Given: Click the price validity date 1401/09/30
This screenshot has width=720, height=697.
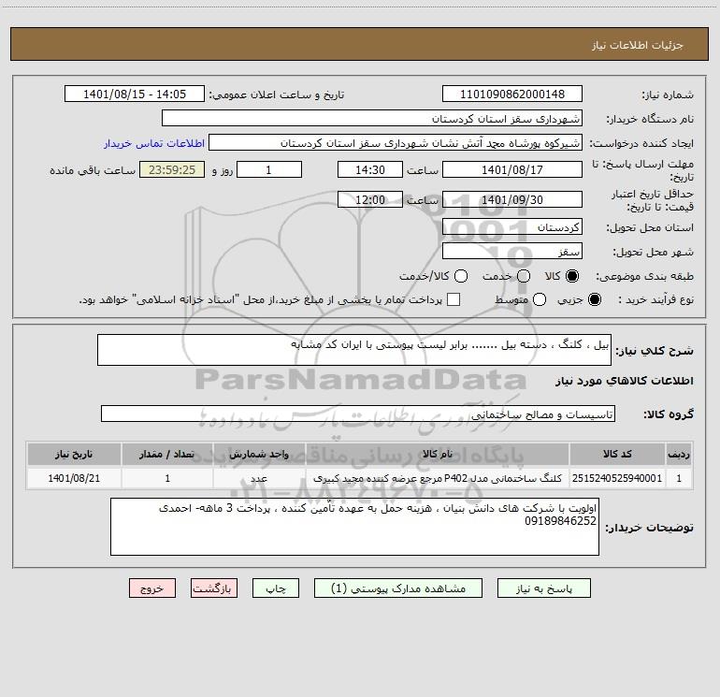Looking at the screenshot, I should pos(512,199).
